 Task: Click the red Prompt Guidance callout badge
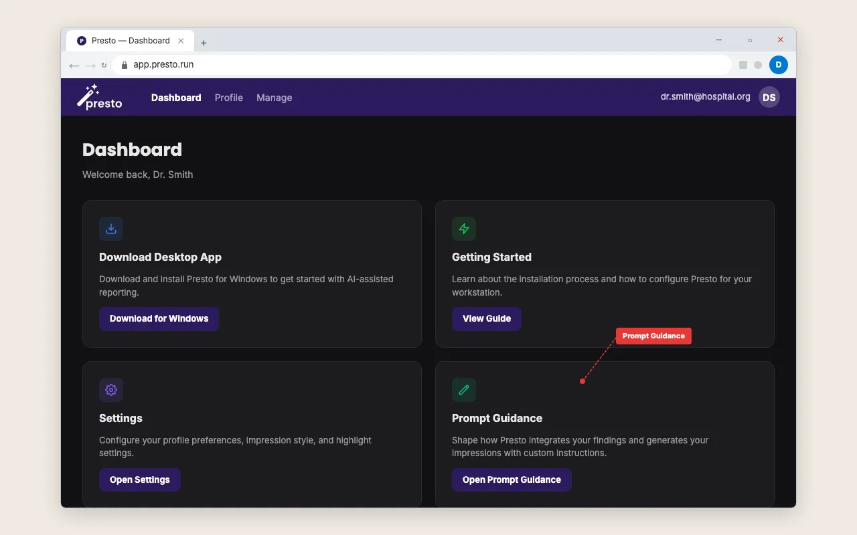(653, 336)
